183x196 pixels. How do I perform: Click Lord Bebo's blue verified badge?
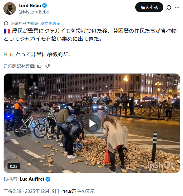(45, 6)
